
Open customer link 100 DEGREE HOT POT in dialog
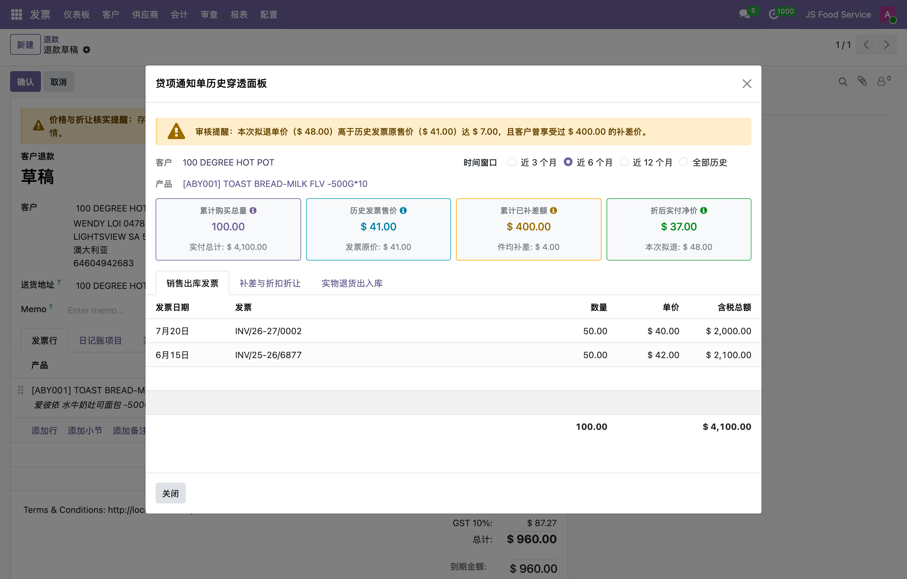(x=228, y=162)
